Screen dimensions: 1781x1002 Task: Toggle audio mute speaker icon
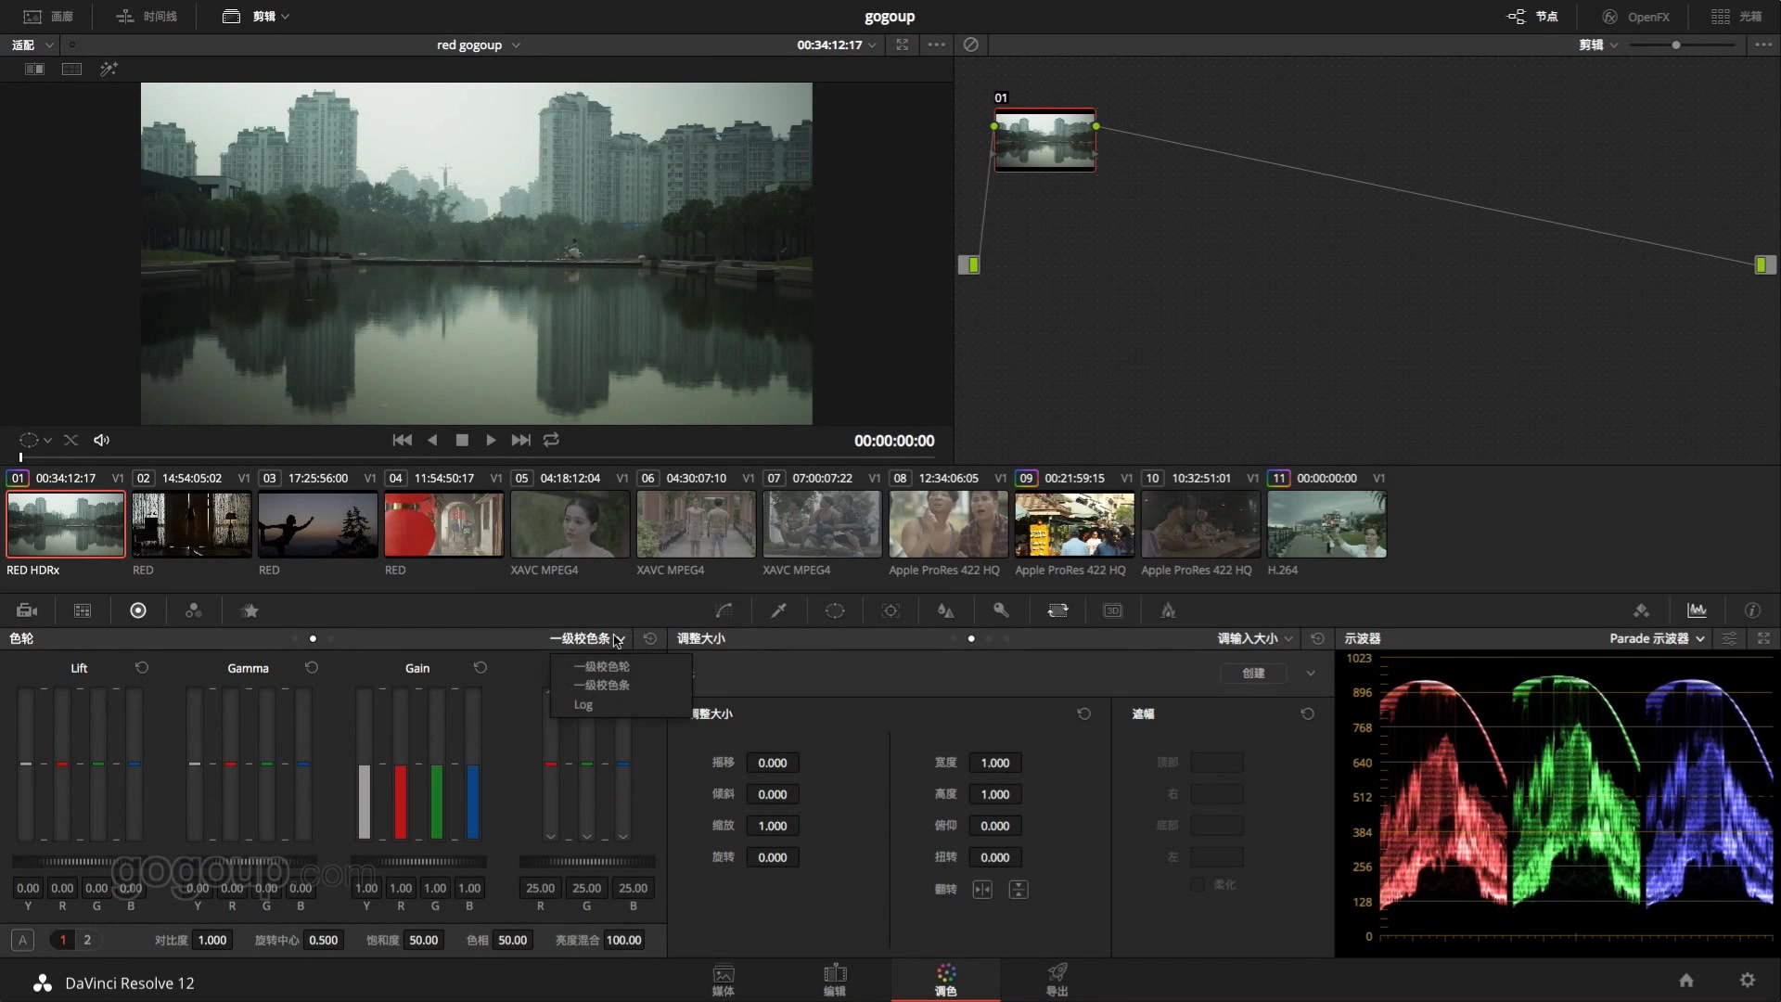101,440
